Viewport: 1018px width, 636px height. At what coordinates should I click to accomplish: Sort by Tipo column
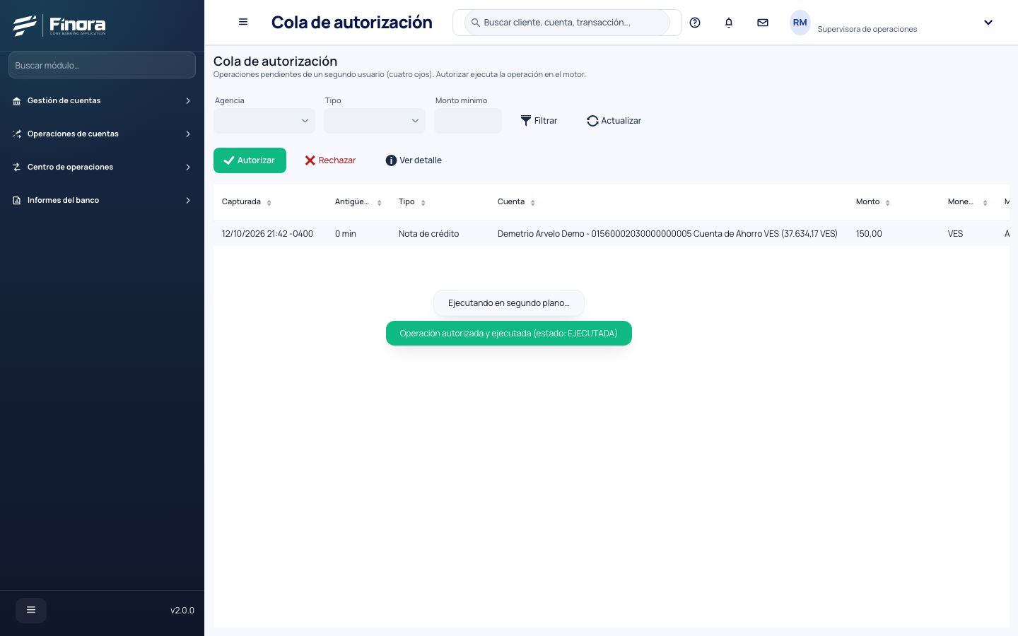coord(423,203)
